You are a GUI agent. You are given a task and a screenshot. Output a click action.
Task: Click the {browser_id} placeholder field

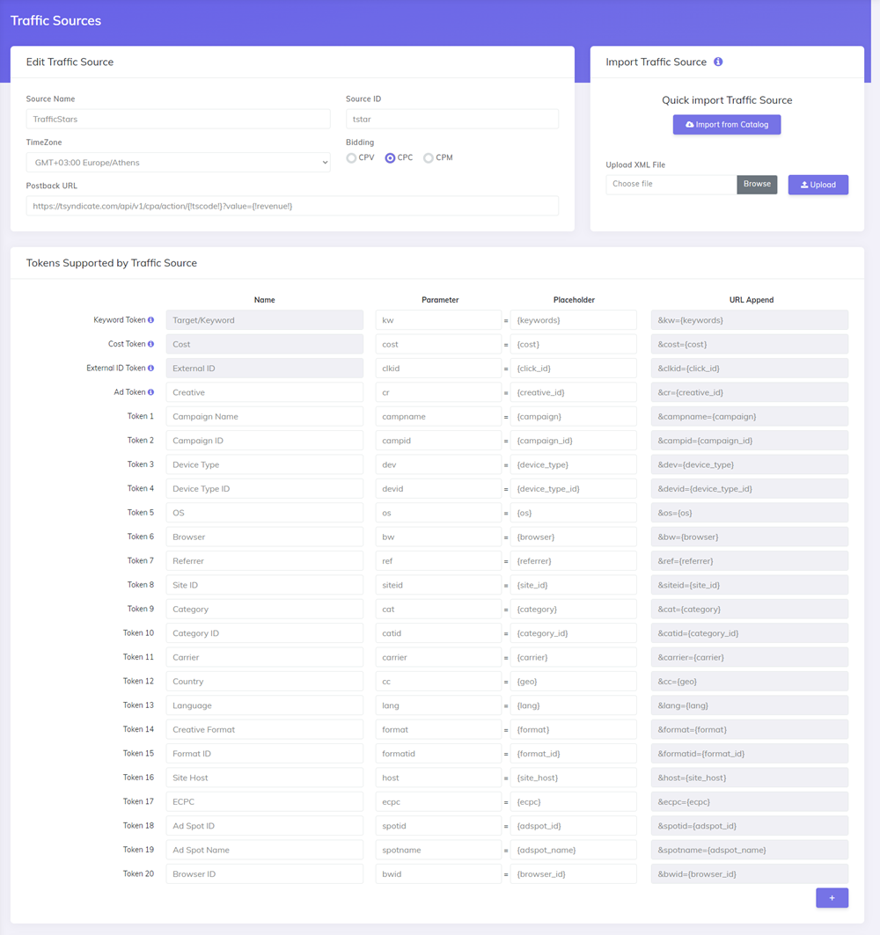click(574, 874)
